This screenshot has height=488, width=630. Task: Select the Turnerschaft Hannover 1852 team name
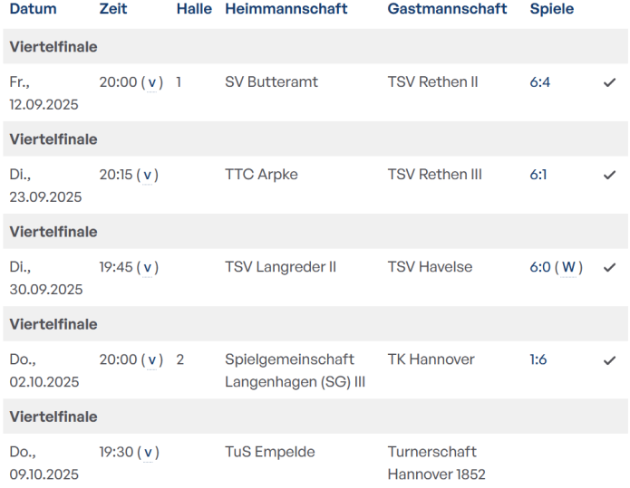coord(436,463)
